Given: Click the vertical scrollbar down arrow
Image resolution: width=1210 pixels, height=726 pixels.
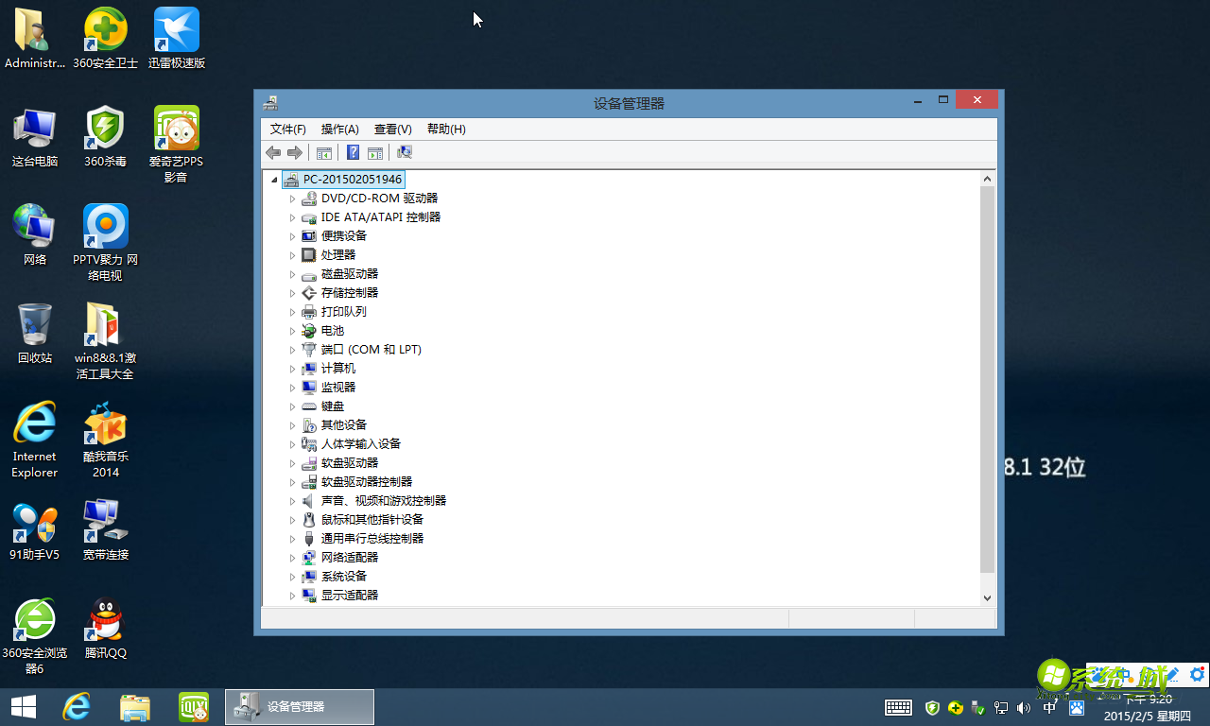Looking at the screenshot, I should click(987, 597).
